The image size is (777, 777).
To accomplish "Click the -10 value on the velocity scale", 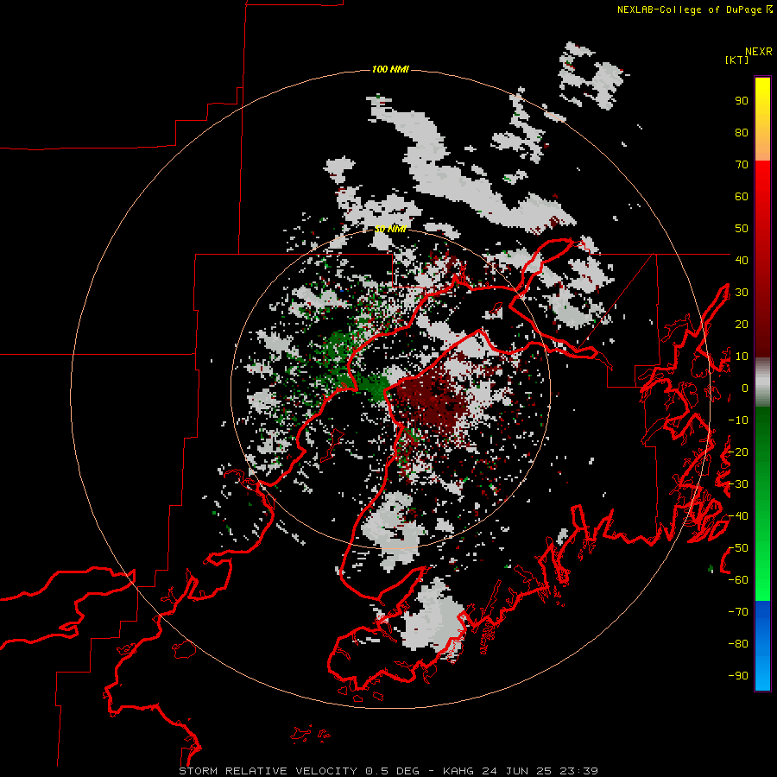I will [738, 420].
